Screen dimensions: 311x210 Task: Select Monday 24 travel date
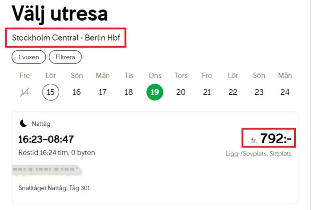pos(285,92)
